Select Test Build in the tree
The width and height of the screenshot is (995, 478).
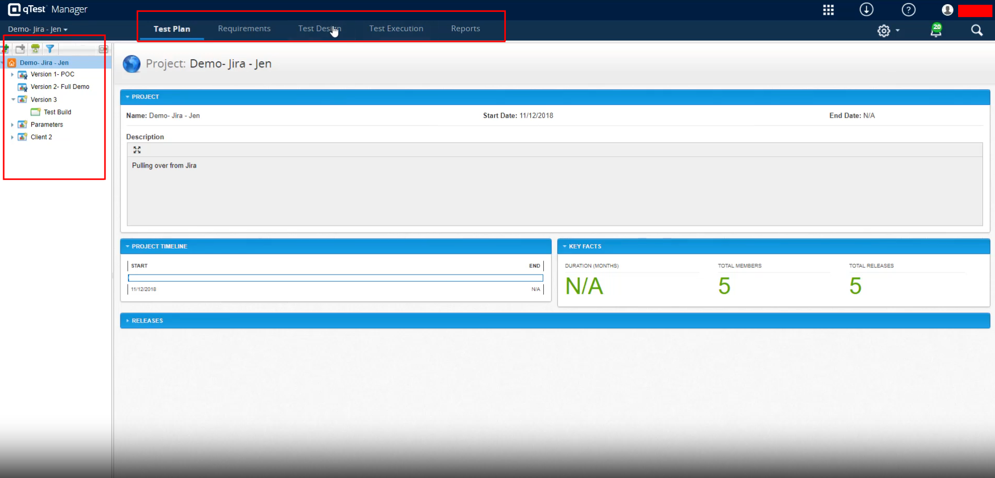coord(57,112)
